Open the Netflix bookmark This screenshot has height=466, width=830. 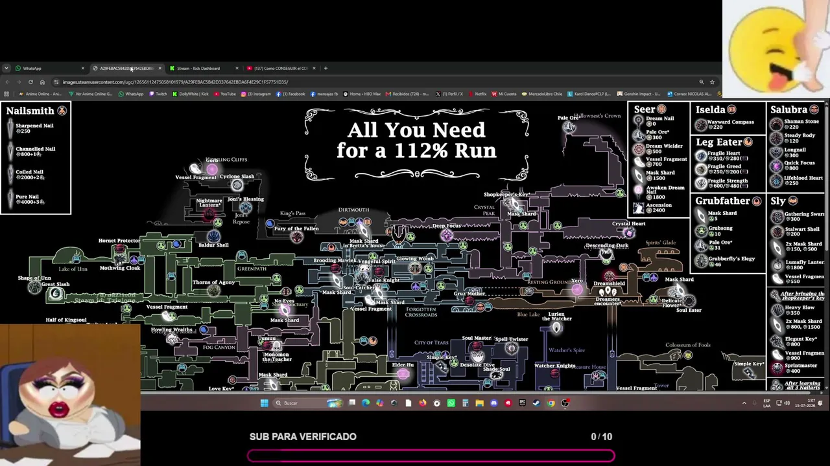pos(477,94)
